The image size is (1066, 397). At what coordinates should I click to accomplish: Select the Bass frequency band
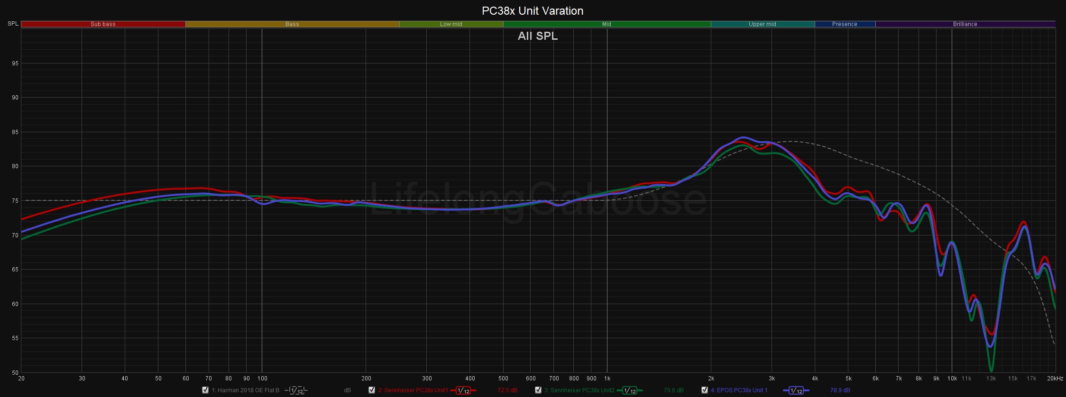292,24
